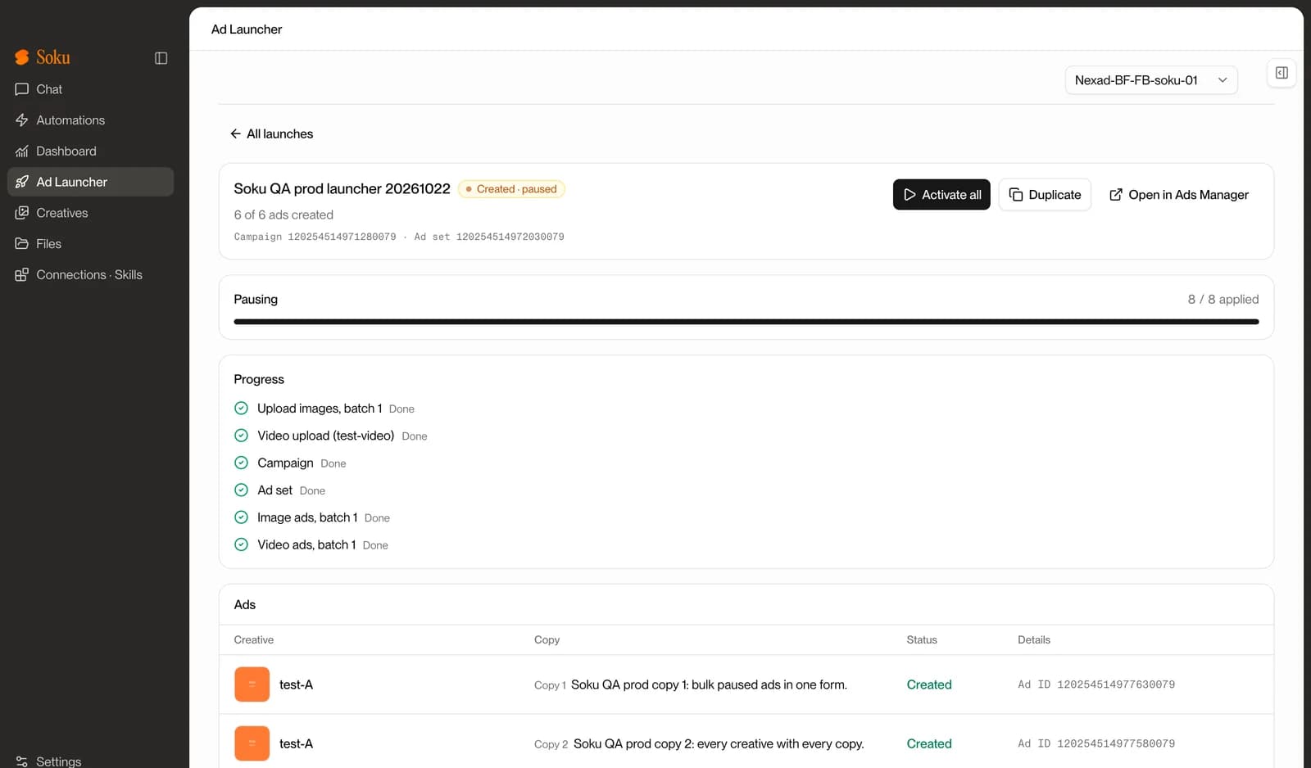Viewport: 1311px width, 768px height.
Task: Click the Creative column header
Action: (254, 640)
